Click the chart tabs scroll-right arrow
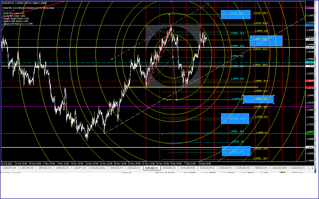The width and height of the screenshot is (319, 199). [x=312, y=168]
